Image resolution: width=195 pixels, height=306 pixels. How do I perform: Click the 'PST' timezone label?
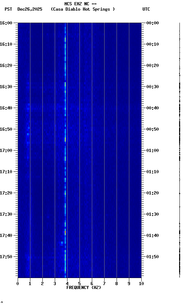point(8,9)
